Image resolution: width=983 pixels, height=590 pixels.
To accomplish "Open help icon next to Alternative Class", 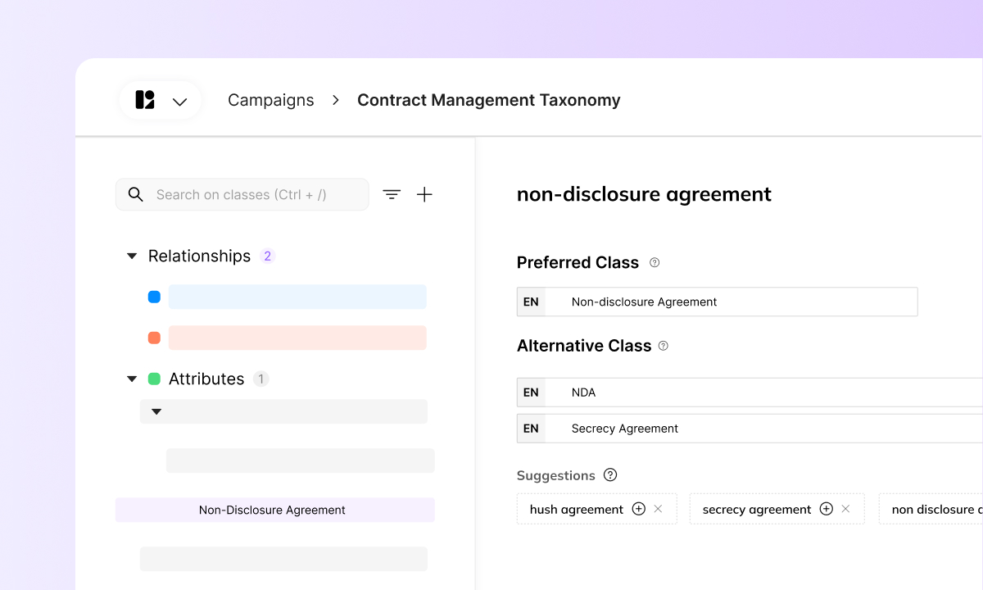I will pyautogui.click(x=664, y=346).
